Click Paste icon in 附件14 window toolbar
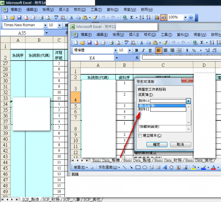This screenshot has height=202, width=221. (x=85, y=18)
